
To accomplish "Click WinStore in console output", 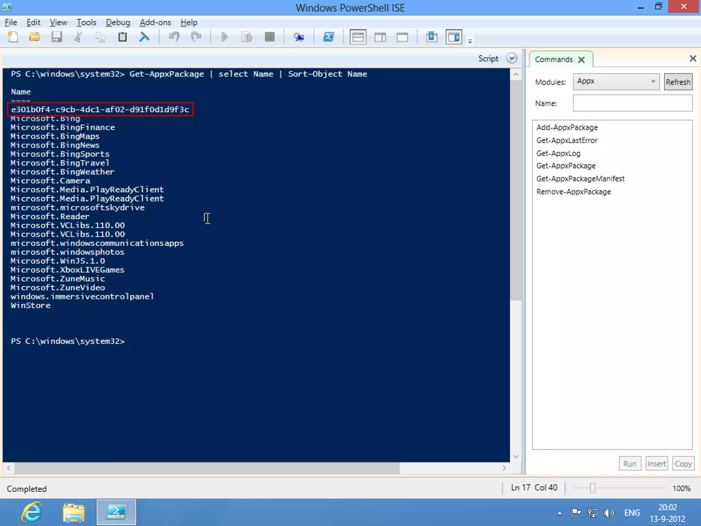I will pos(30,305).
